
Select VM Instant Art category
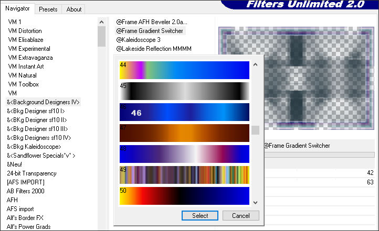pos(26,67)
